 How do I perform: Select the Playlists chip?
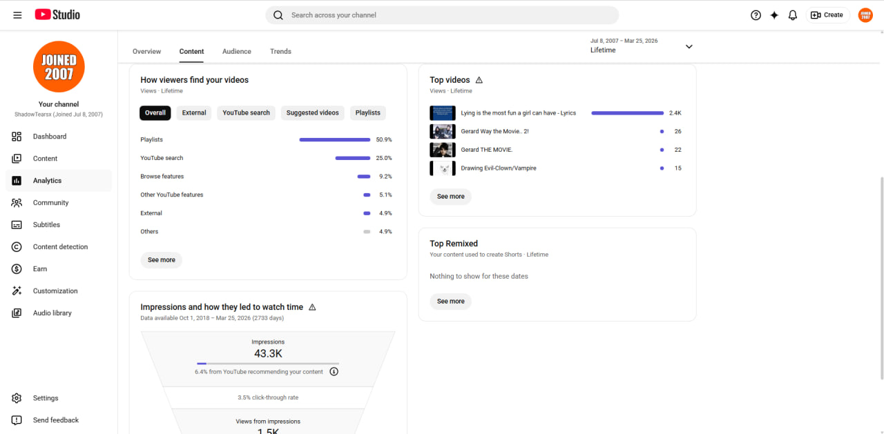click(x=368, y=113)
